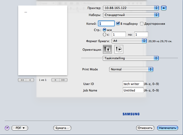Click the Бумага... button

(x=62, y=128)
